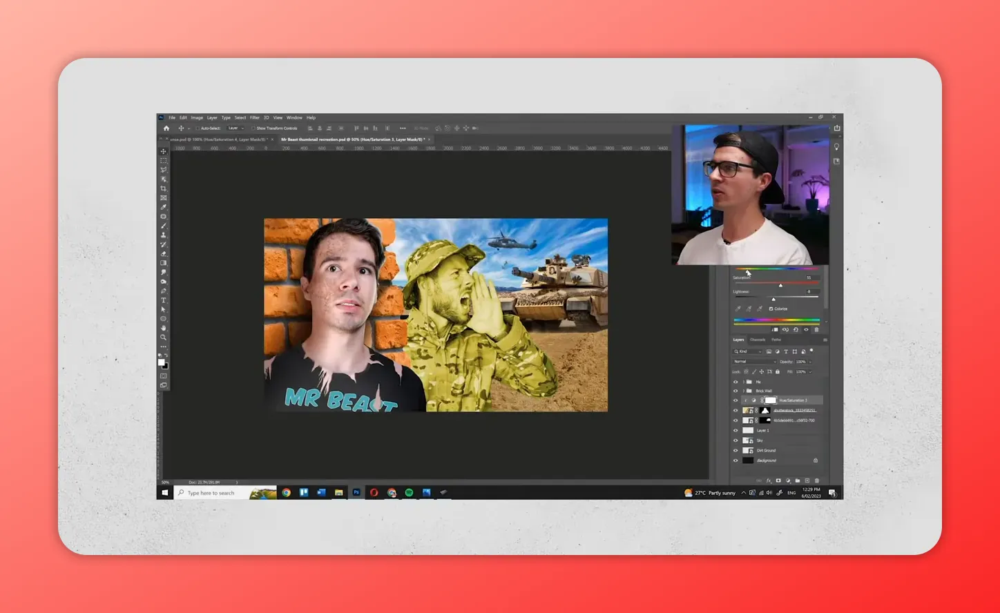Click the Lock all padlock icon
Viewport: 1000px width, 613px height.
click(x=778, y=371)
